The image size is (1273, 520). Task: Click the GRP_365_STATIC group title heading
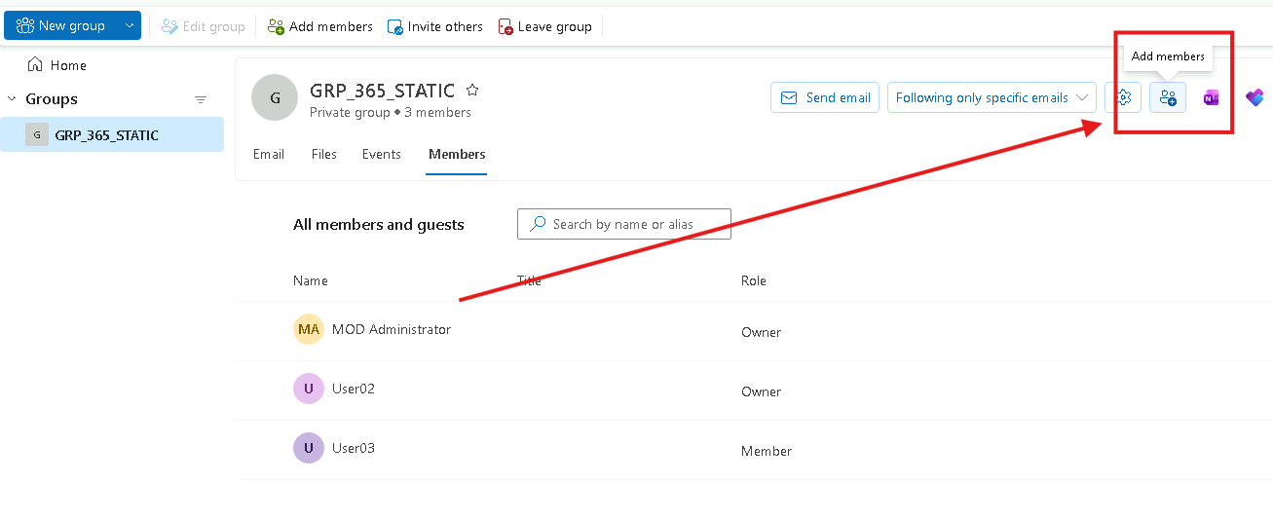(x=382, y=91)
